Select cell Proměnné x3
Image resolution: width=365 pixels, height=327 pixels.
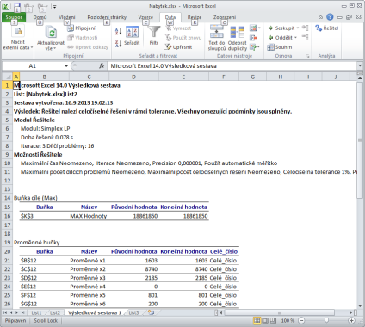coord(89,278)
